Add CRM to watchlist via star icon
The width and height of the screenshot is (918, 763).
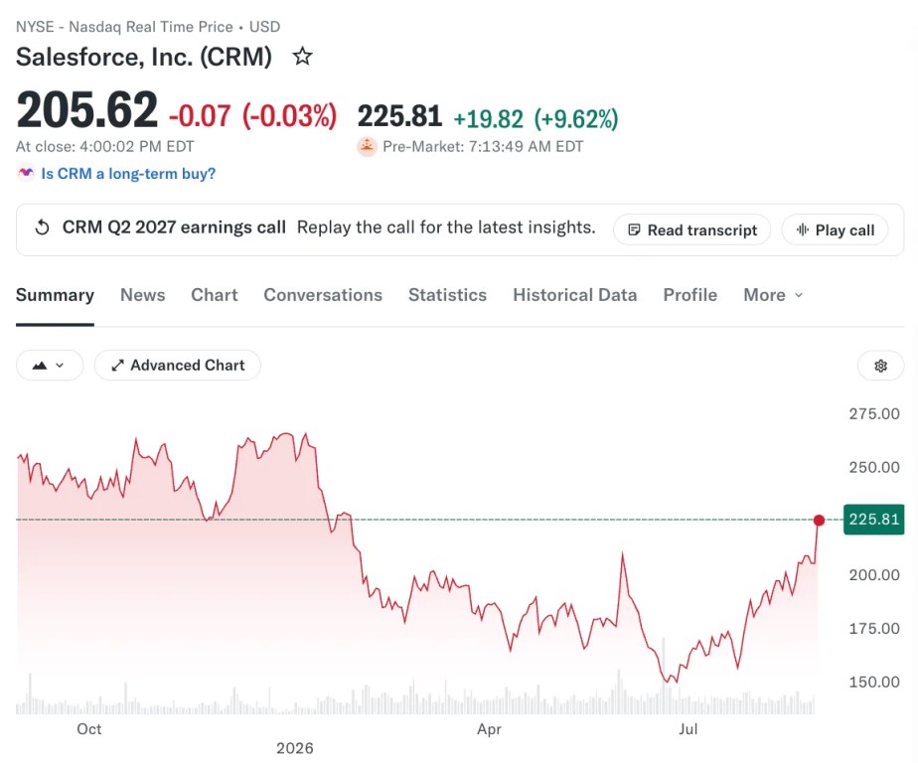click(x=303, y=57)
